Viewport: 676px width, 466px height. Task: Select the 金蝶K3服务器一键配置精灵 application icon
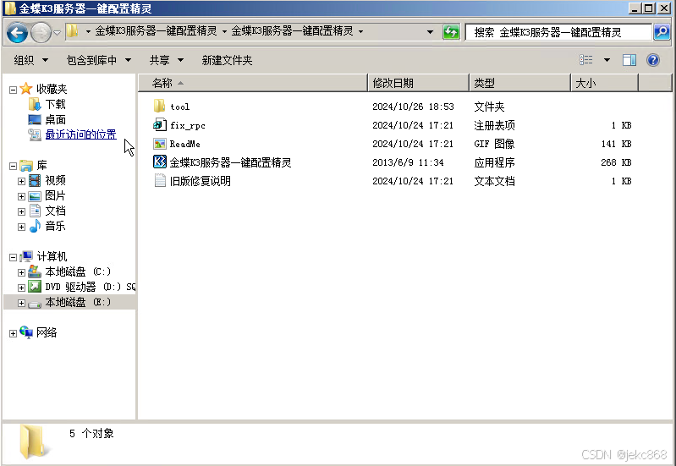(x=160, y=162)
